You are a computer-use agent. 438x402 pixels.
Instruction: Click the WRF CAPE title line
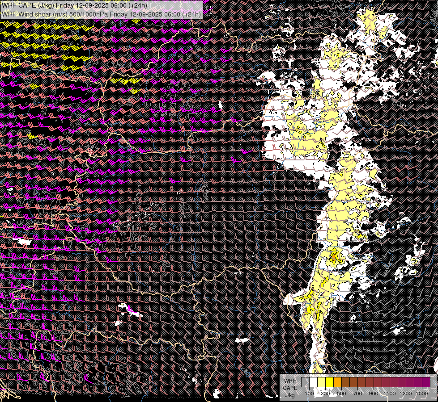74,5
